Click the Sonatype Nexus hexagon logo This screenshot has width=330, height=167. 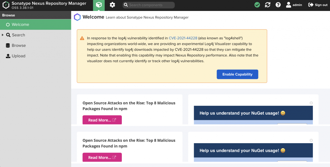click(6, 5)
